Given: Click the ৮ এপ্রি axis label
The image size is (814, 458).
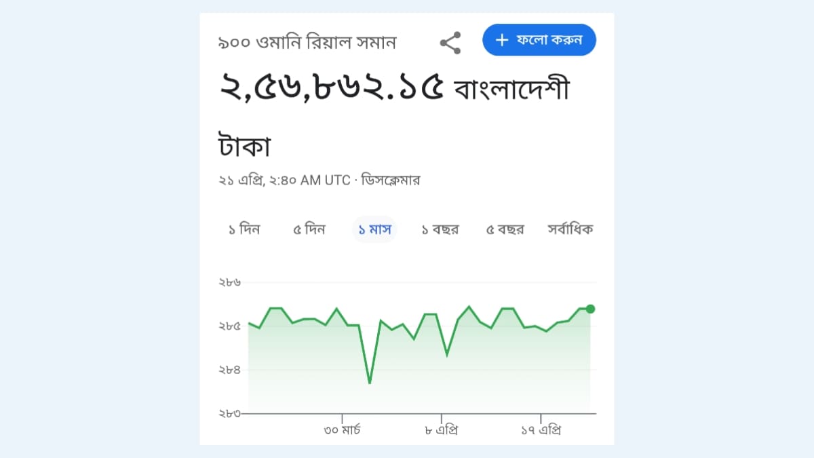Looking at the screenshot, I should click(441, 429).
